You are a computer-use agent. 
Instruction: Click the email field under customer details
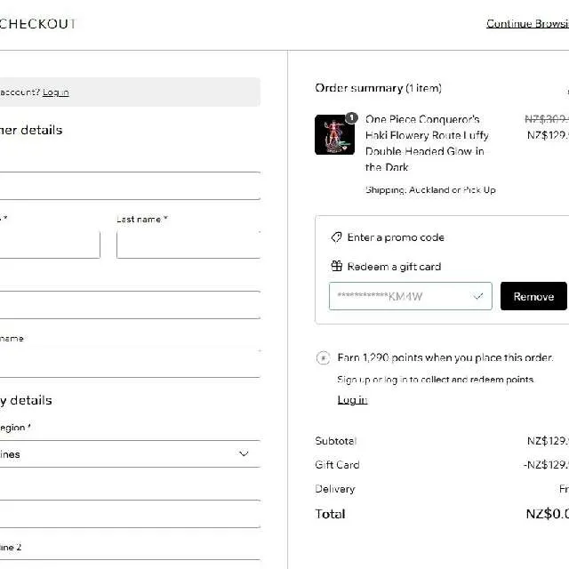(x=130, y=186)
